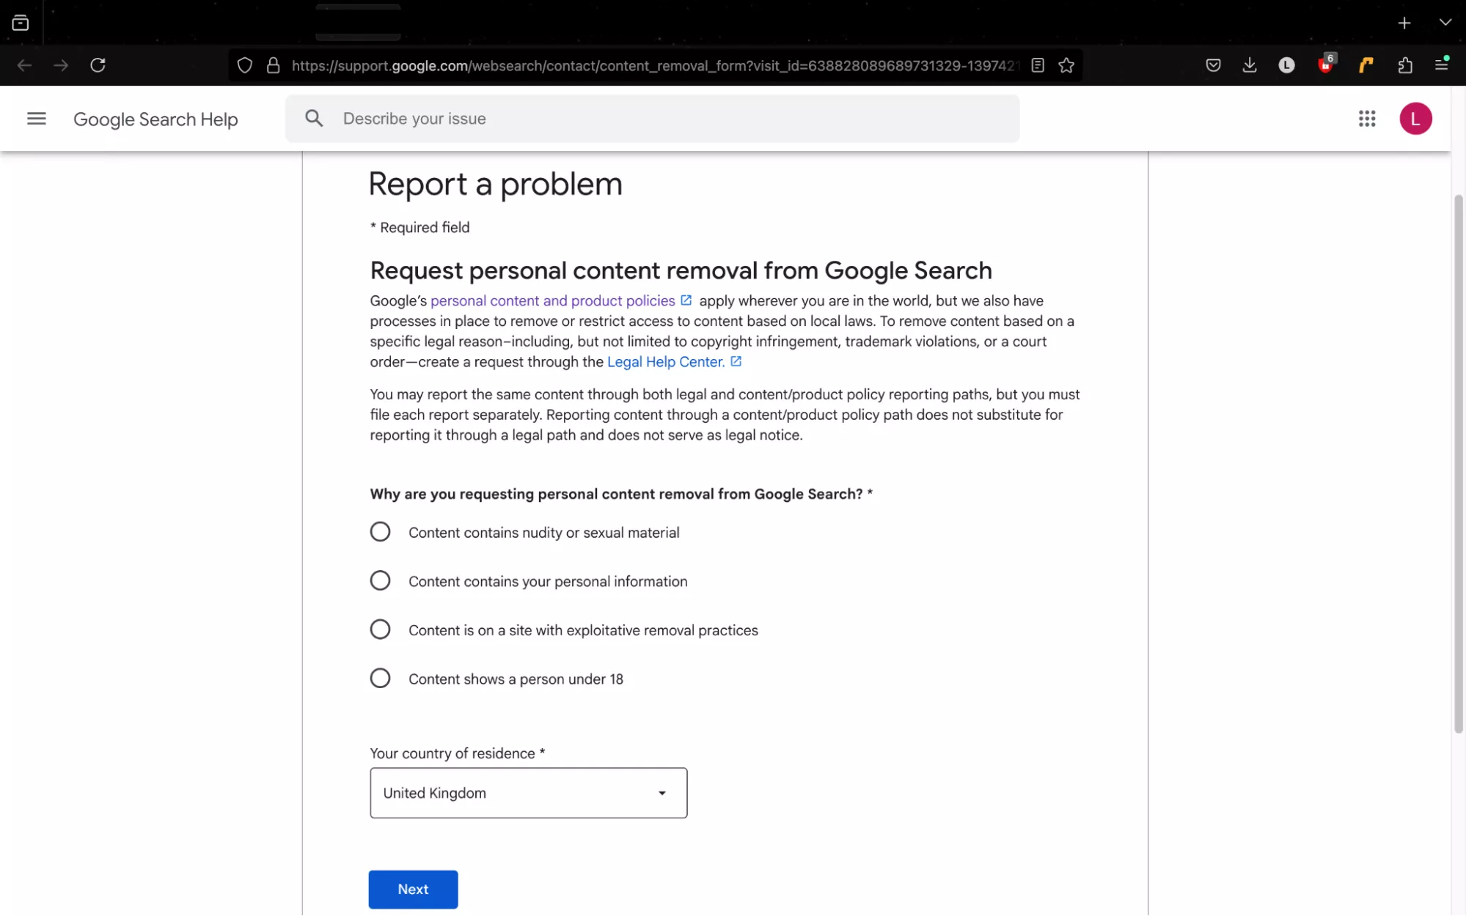
Task: Open the Firefox application menu
Action: (1441, 65)
